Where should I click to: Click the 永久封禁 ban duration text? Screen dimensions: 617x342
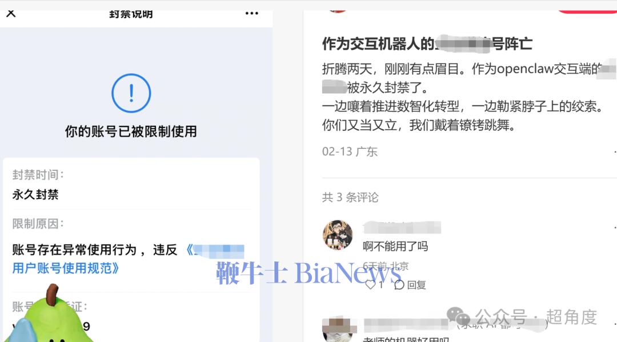35,194
